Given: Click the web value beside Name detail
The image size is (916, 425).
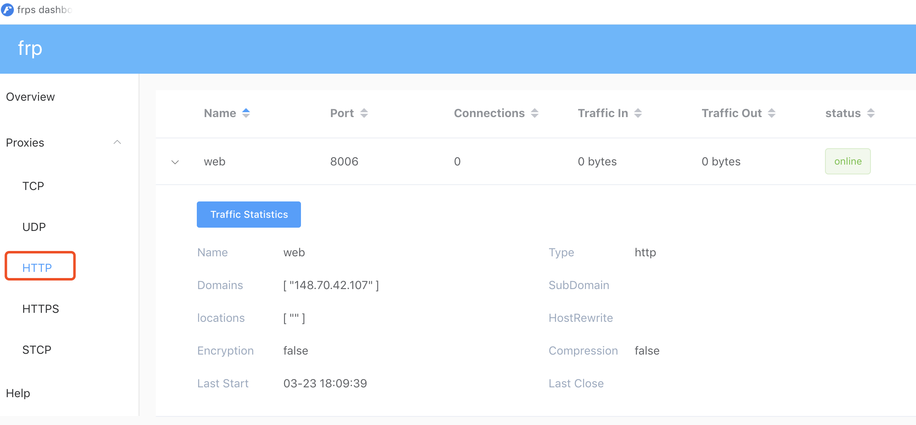Looking at the screenshot, I should [294, 252].
